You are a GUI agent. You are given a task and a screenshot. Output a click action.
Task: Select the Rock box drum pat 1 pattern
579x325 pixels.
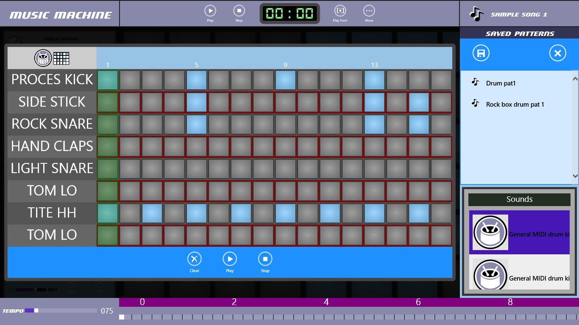coord(515,105)
